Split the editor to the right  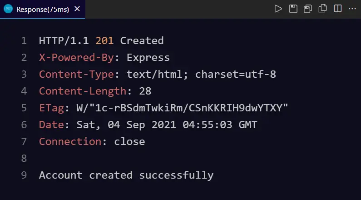(x=337, y=9)
